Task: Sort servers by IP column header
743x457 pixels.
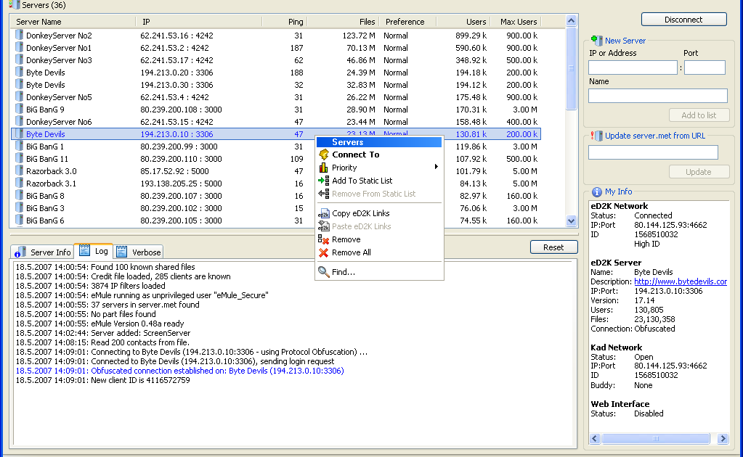Action: click(198, 22)
